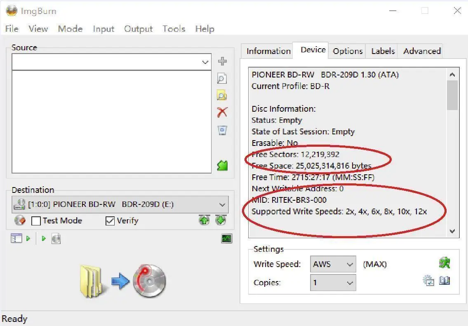Viewport: 468px width, 326px height.
Task: Click the small grey disc icon in bottom toolbar
Action: pyautogui.click(x=56, y=239)
